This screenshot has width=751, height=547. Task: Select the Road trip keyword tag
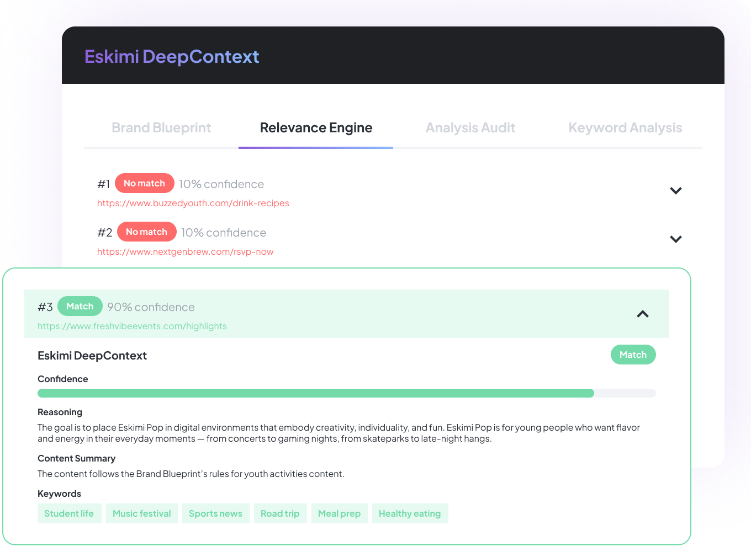pyautogui.click(x=281, y=513)
